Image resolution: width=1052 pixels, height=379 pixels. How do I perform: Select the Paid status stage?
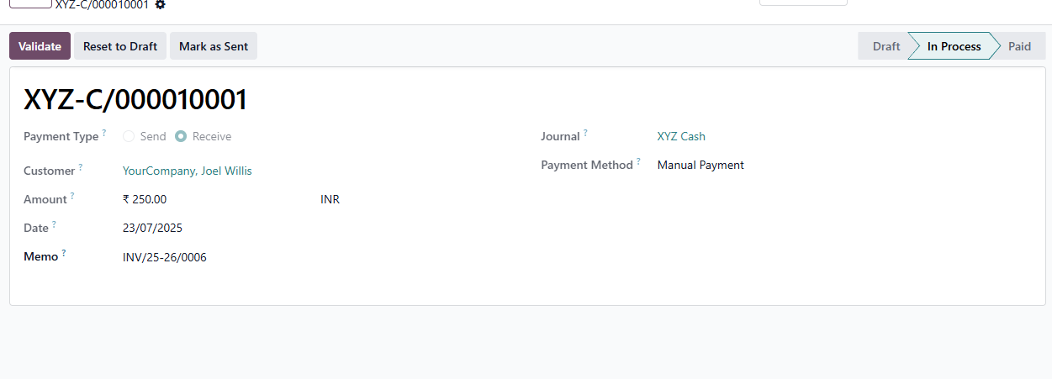click(1020, 46)
